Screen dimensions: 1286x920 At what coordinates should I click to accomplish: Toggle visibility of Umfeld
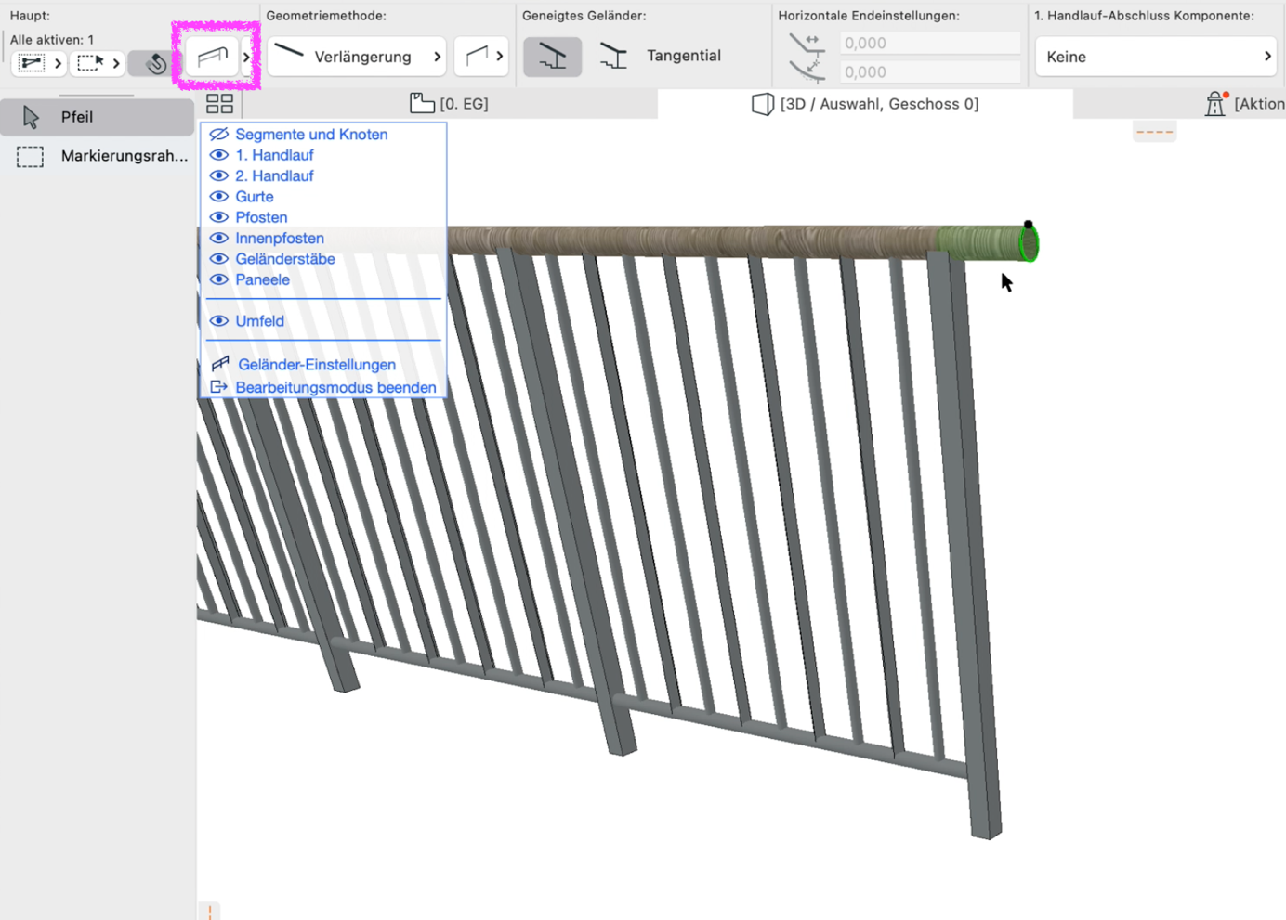(x=218, y=321)
